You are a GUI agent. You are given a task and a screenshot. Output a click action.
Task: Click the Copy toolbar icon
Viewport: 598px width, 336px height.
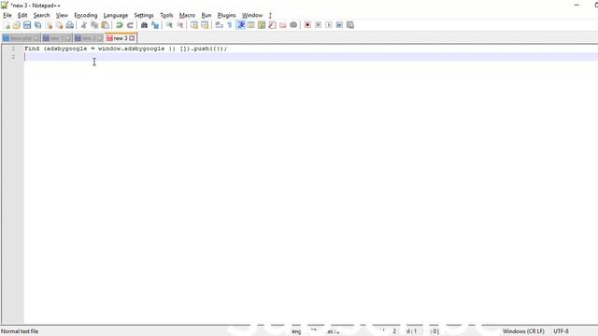(94, 25)
